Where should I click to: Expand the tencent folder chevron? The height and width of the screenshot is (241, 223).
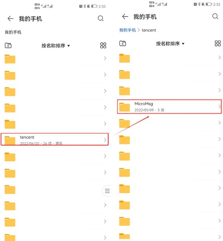point(105,140)
